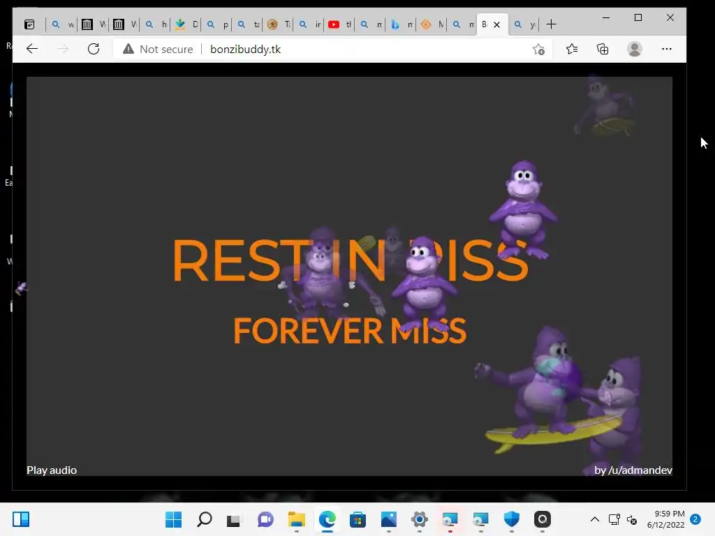Add this page to favorites star
Viewport: 715px width, 536px height.
point(538,50)
